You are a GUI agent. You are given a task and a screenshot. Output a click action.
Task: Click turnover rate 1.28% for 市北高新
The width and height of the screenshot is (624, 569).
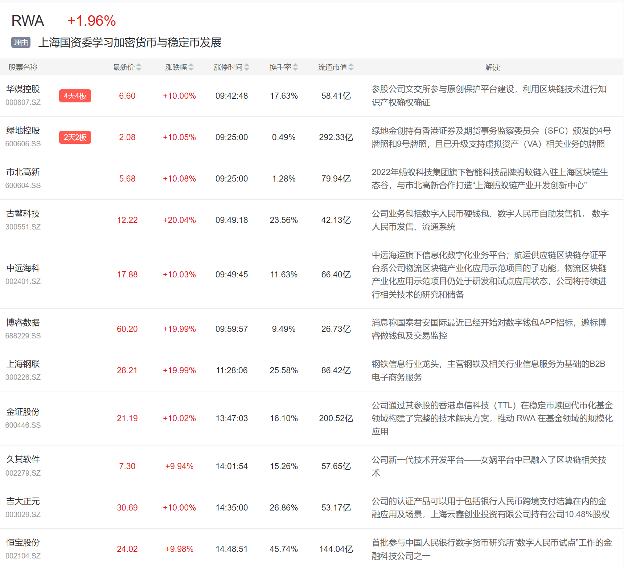click(x=284, y=179)
